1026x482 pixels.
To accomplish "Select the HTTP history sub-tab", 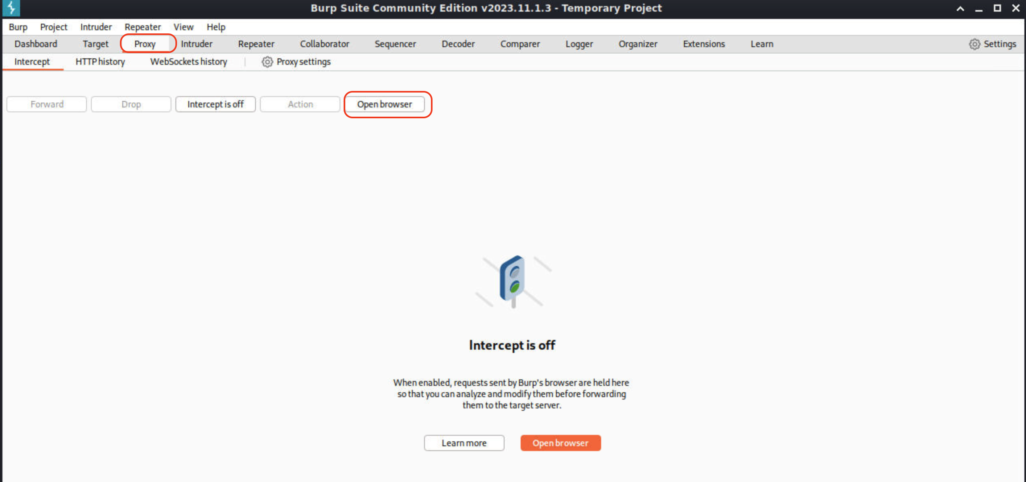I will (x=100, y=62).
